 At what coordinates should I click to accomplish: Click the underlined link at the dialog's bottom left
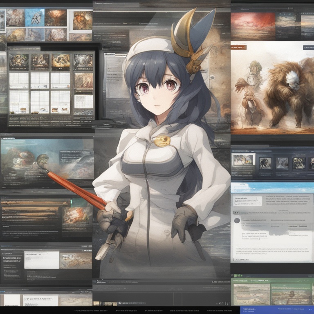tap(243, 259)
